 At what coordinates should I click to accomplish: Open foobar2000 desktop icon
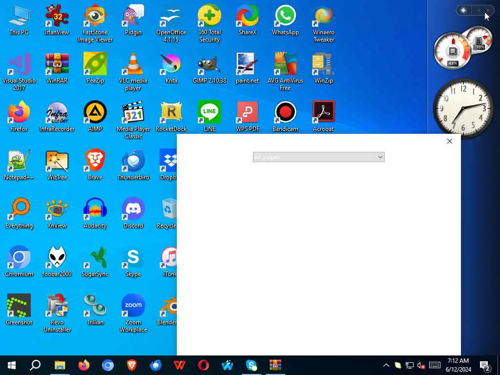tap(57, 262)
